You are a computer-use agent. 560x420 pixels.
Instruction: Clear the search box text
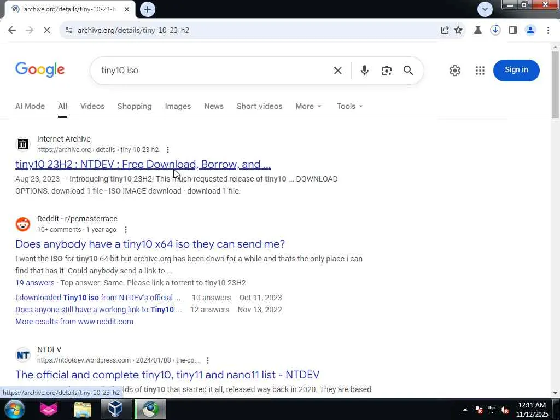(x=337, y=71)
